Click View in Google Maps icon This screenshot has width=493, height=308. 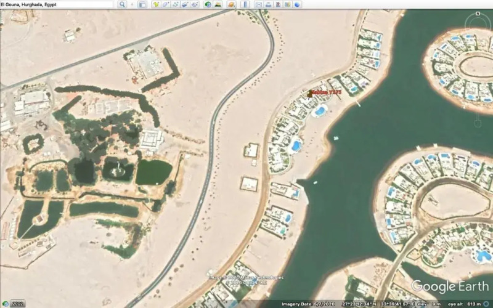287,4
